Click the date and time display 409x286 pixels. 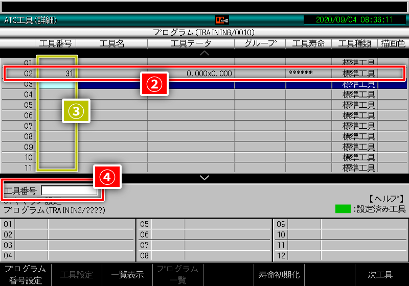[354, 20]
